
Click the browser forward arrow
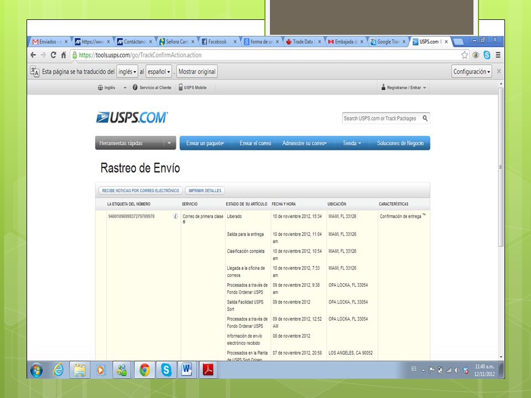tap(43, 55)
